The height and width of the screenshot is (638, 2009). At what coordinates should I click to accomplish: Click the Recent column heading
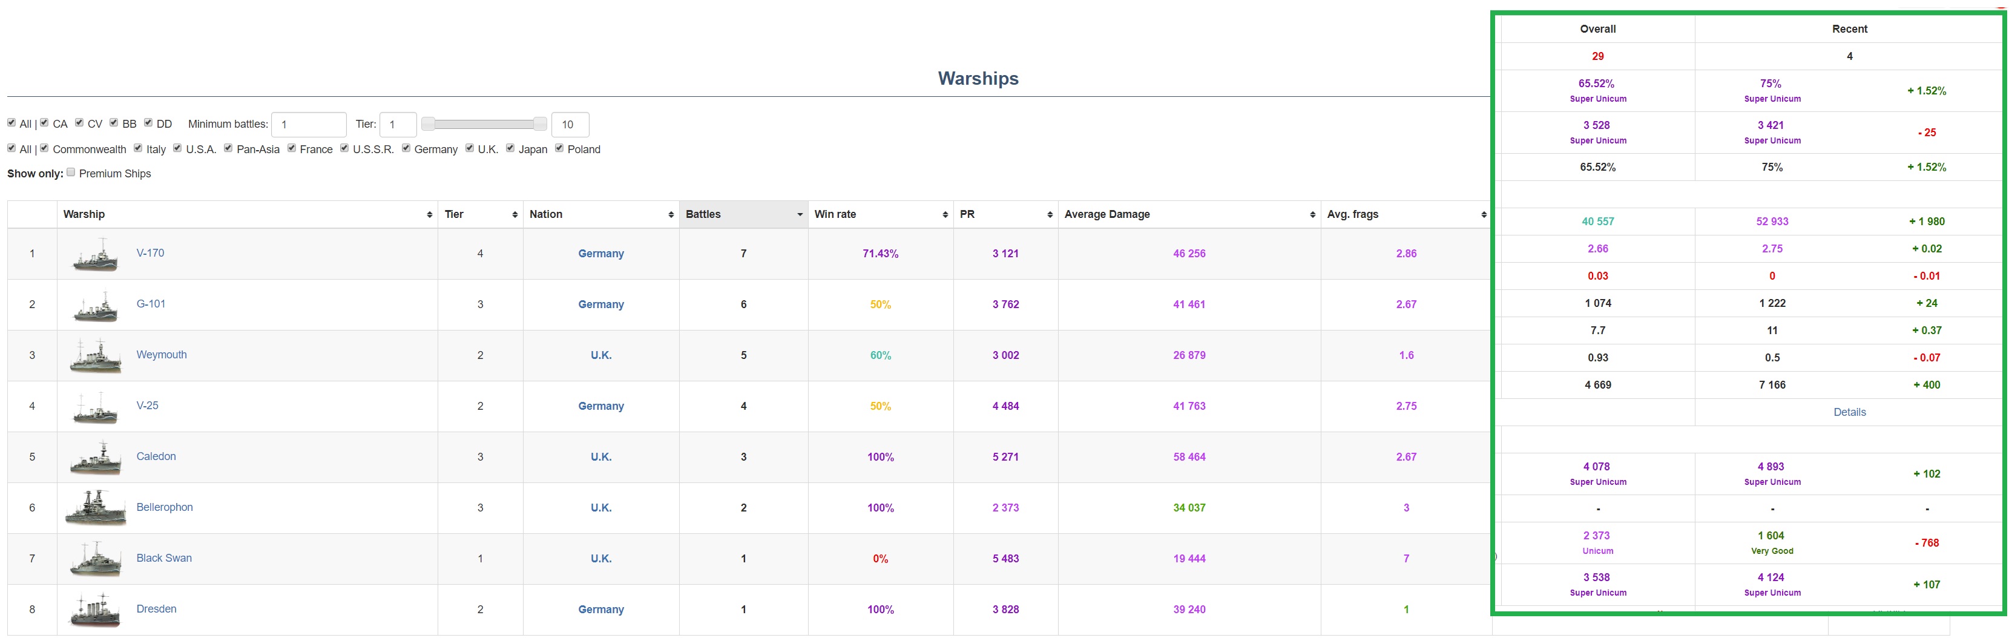point(1849,29)
